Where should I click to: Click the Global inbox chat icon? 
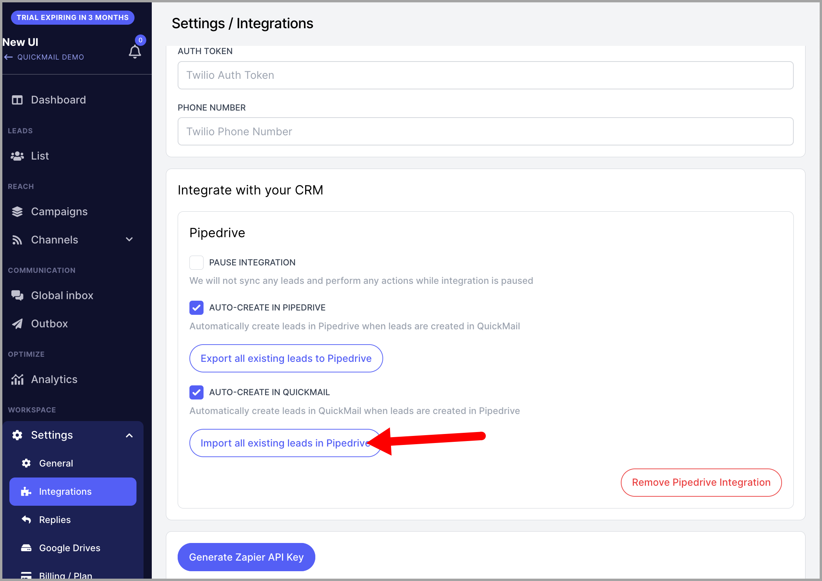coord(17,296)
